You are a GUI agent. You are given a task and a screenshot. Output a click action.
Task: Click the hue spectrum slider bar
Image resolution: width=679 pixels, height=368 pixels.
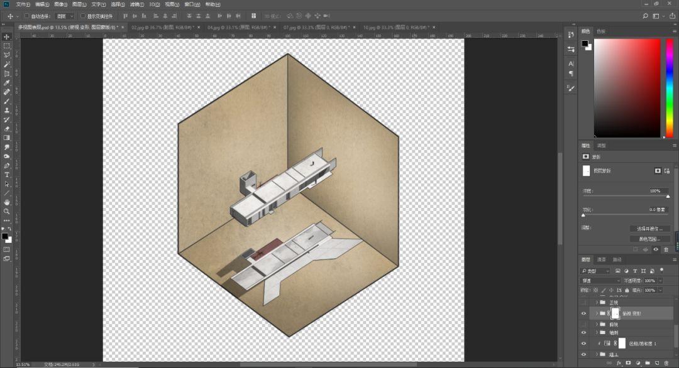(670, 88)
